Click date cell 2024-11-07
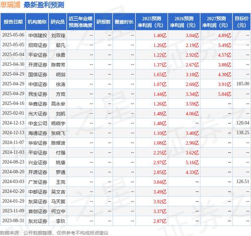Image resolution: width=251 pixels, height=236 pixels. tap(13, 142)
